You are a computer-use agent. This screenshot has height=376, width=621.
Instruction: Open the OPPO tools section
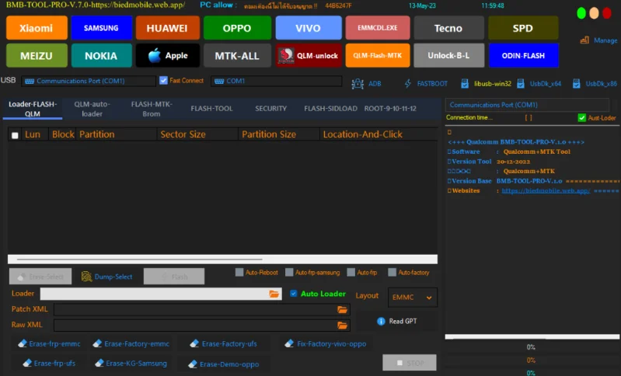(x=237, y=28)
